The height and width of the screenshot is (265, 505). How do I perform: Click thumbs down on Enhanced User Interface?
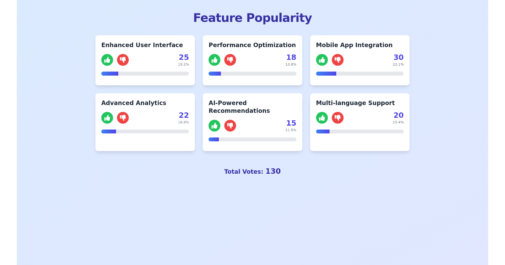click(x=123, y=60)
